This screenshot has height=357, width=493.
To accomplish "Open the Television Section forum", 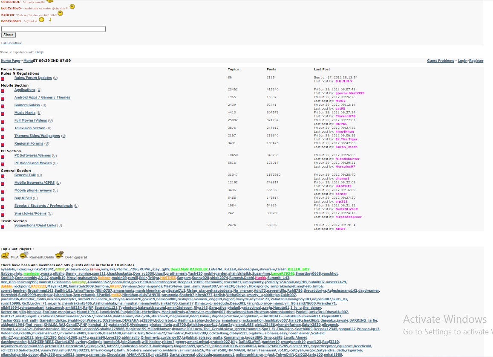I will click(x=30, y=128).
